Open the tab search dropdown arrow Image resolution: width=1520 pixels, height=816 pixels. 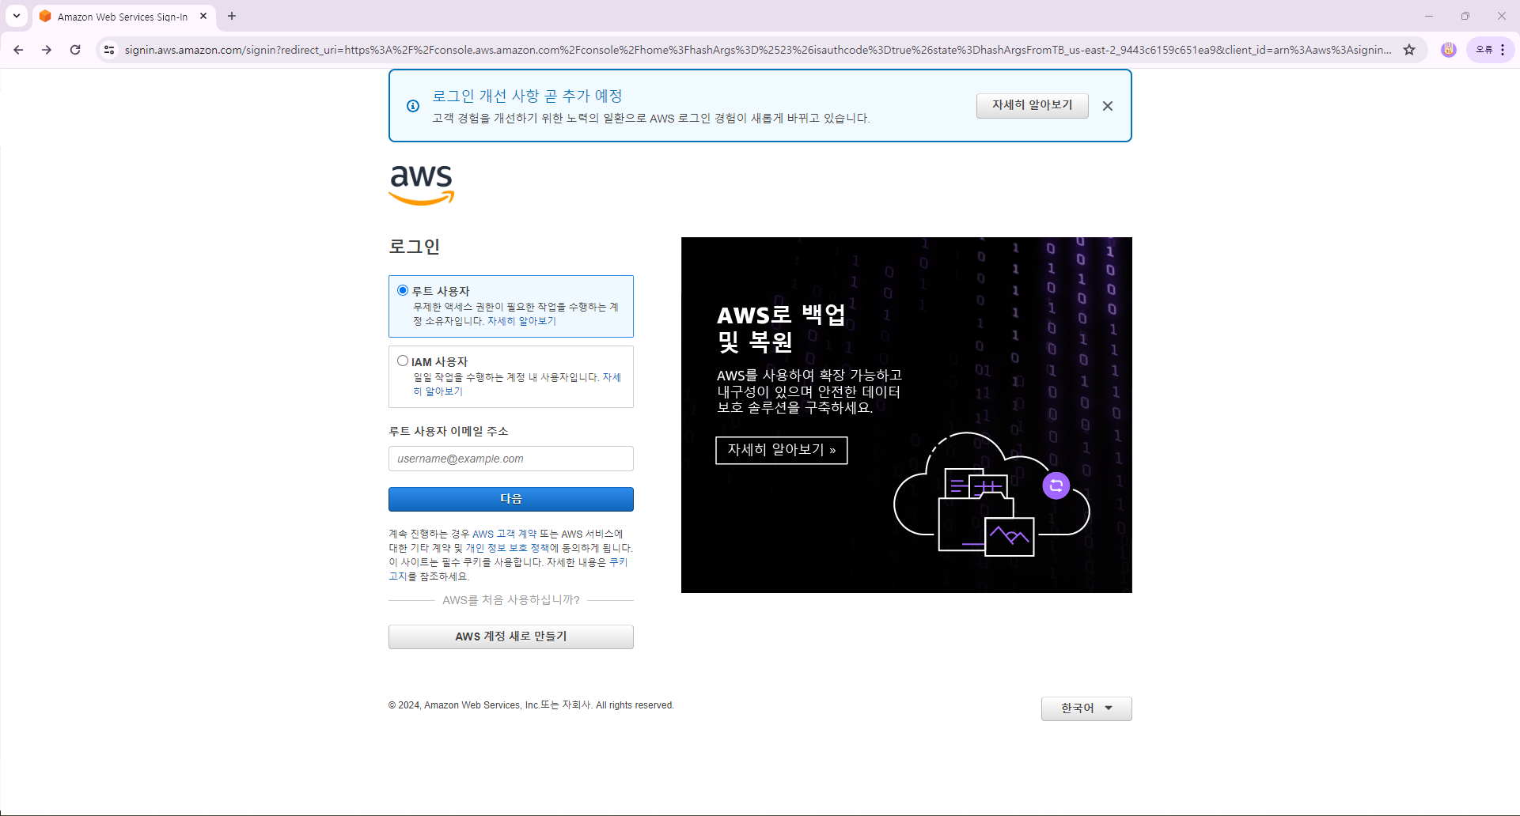point(17,16)
